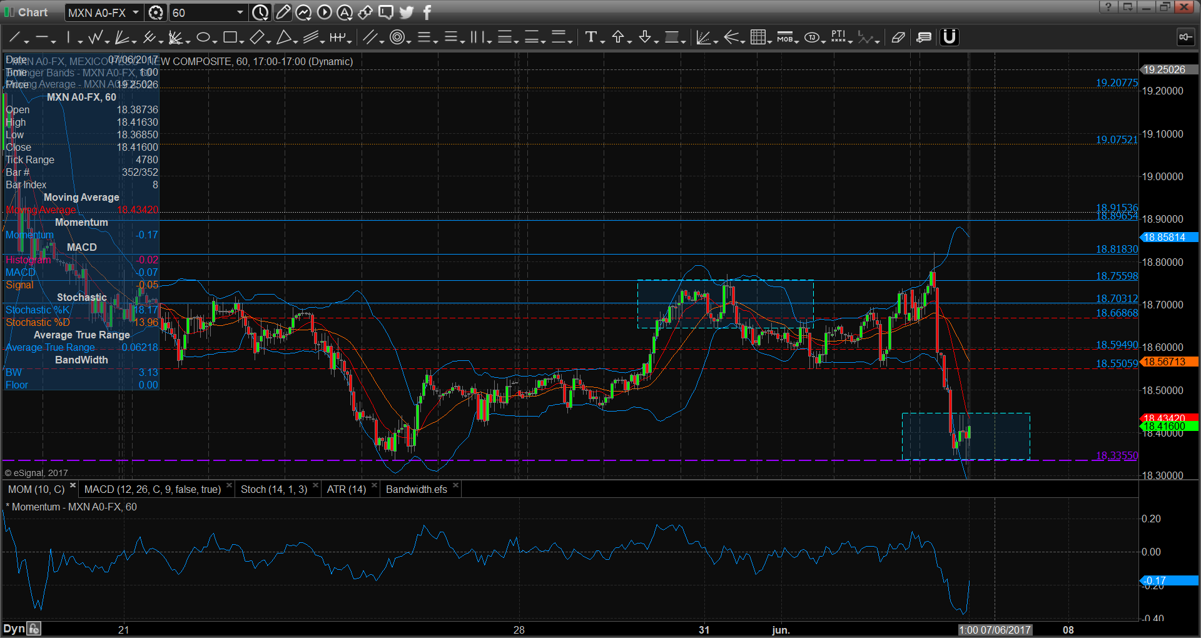Click the Facebook share icon
This screenshot has width=1201, height=638.
coord(427,12)
